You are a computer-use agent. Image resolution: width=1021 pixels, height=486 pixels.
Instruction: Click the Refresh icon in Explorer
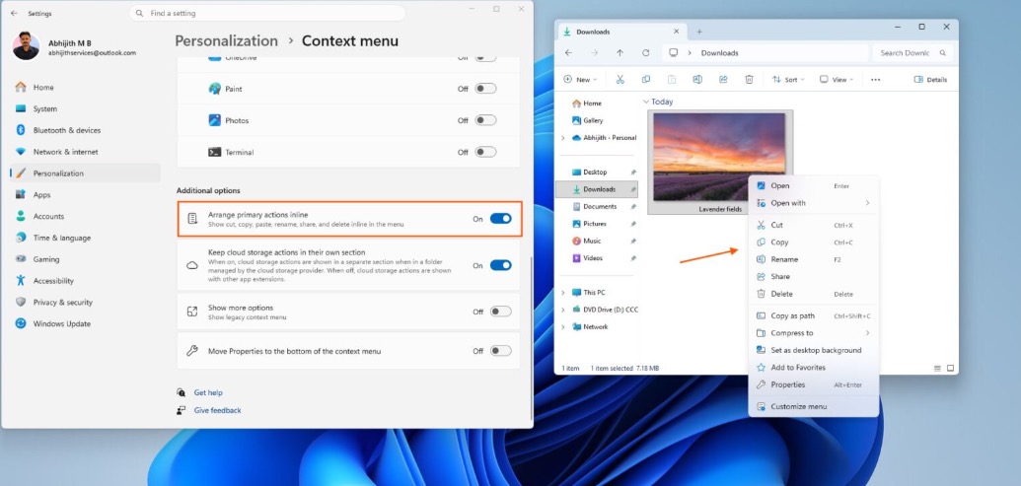click(x=645, y=52)
